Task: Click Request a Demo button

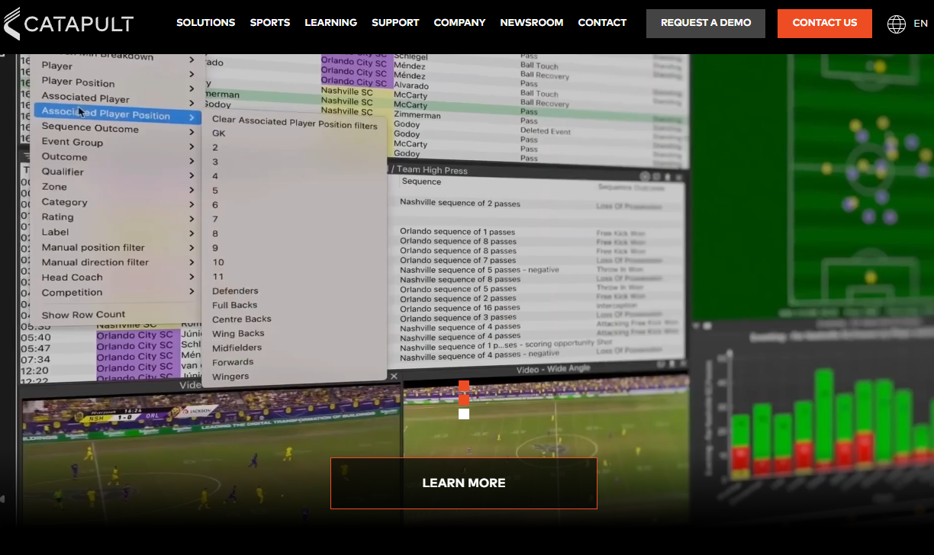Action: coord(706,23)
